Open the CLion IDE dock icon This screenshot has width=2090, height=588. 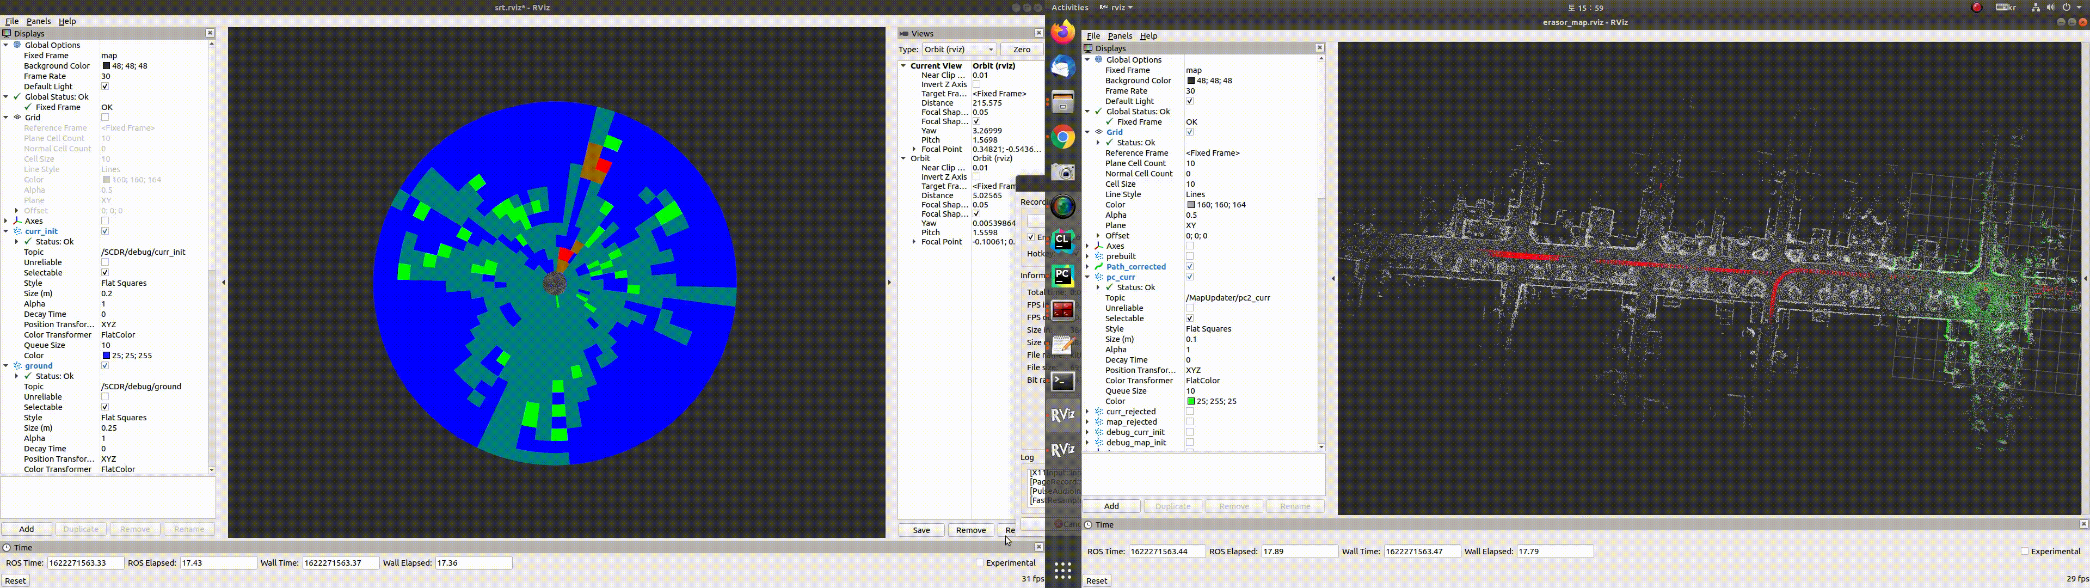1063,241
